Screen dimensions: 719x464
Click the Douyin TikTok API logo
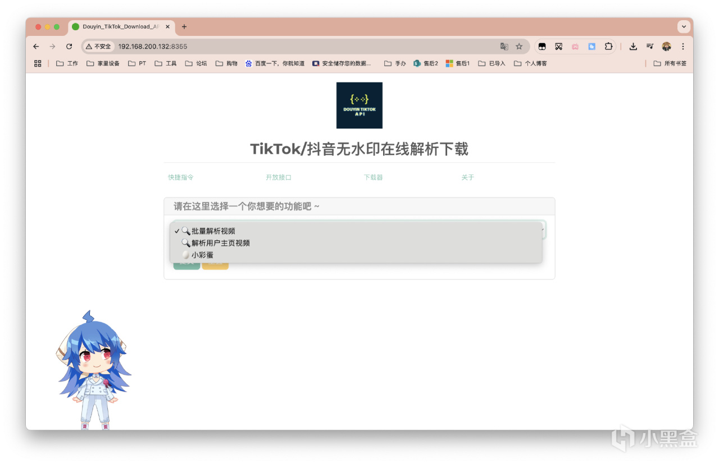pos(359,105)
